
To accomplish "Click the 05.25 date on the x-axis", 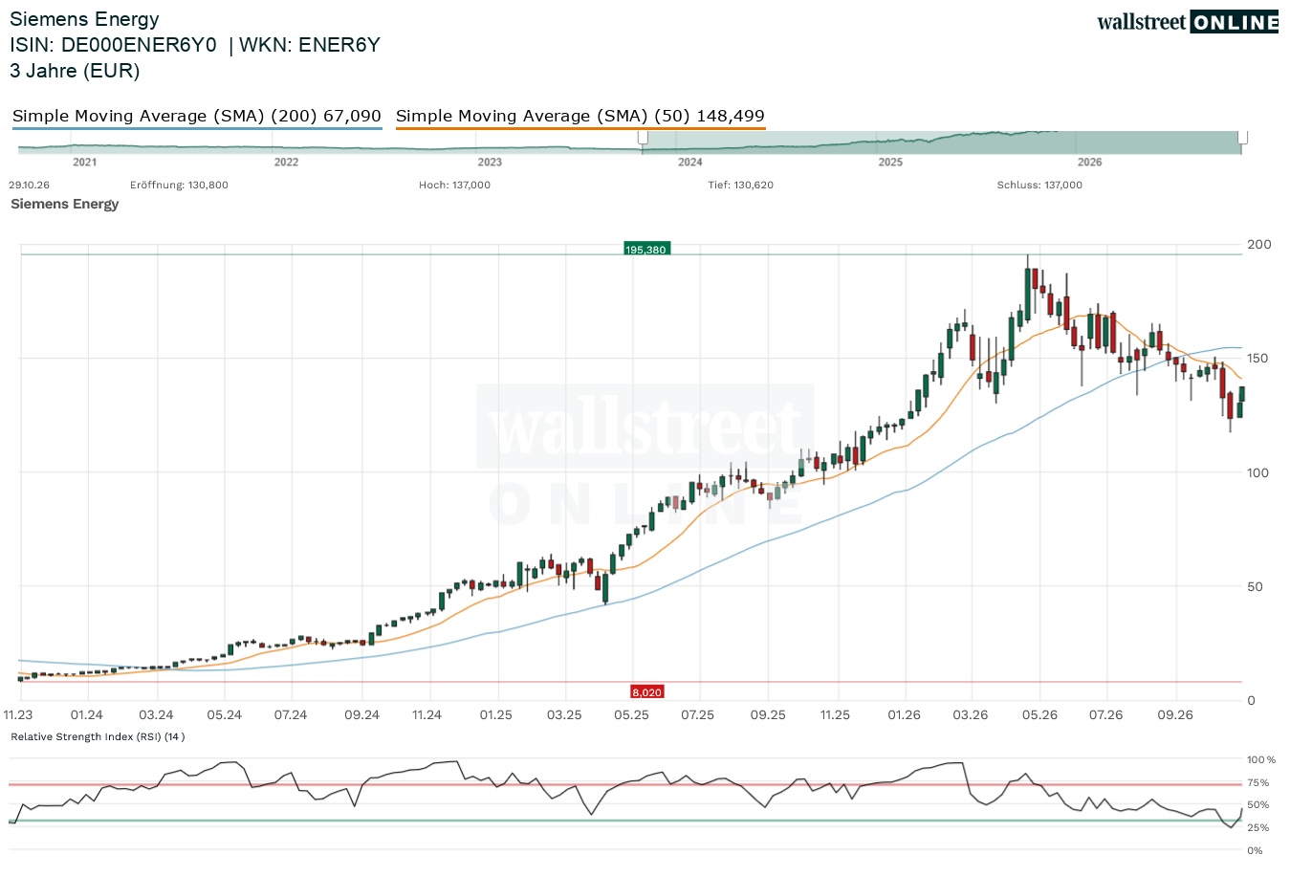I will [631, 715].
